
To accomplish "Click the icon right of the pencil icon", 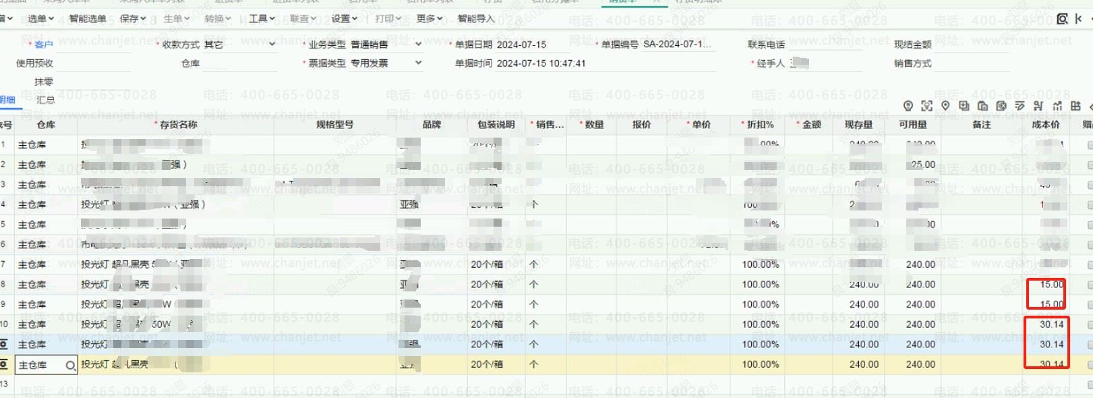I will point(1038,106).
